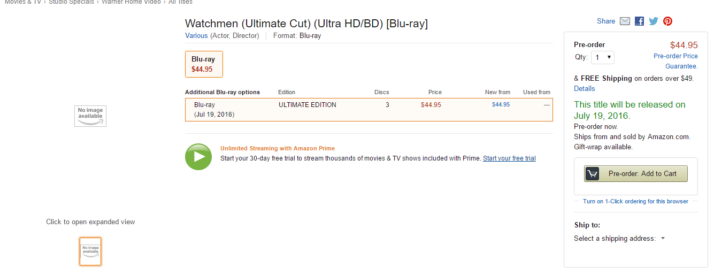Viewport: 714px width, 274px height.
Task: Select the Blu-ray ULTIMATE EDITION row
Action: tap(369, 110)
